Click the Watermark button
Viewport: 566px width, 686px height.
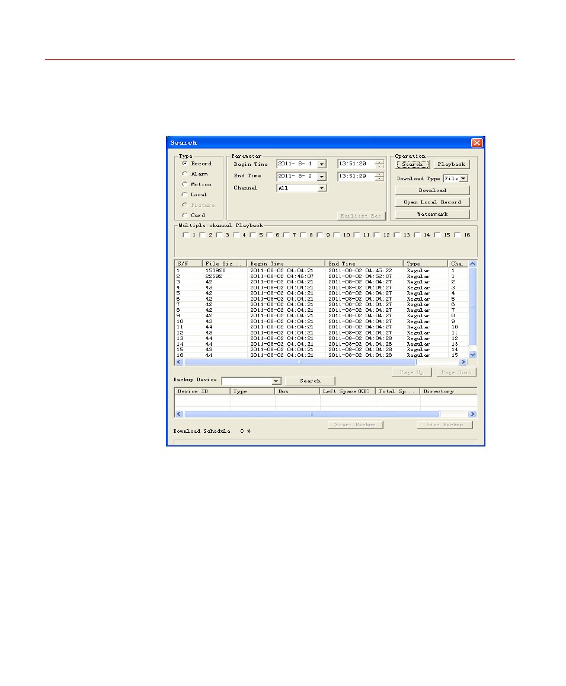pyautogui.click(x=432, y=215)
